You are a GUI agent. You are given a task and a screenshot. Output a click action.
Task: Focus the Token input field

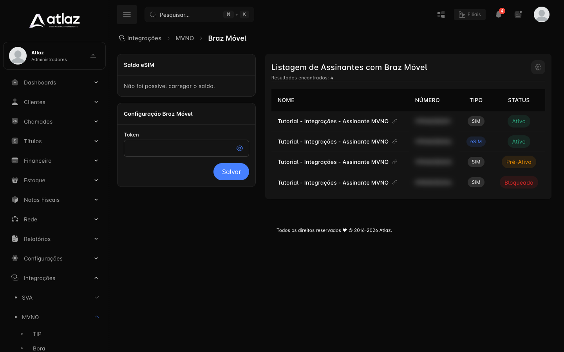coord(186,148)
